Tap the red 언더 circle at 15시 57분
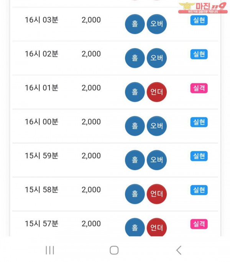Image resolution: width=230 pixels, height=262 pixels. (157, 227)
